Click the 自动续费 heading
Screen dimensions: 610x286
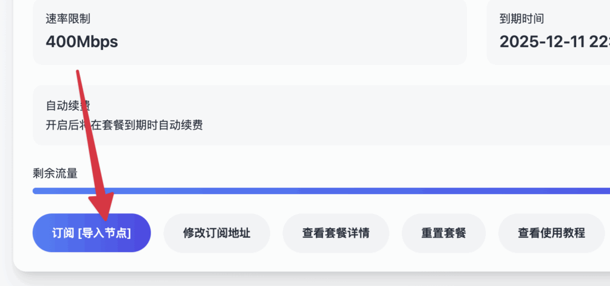pos(68,106)
